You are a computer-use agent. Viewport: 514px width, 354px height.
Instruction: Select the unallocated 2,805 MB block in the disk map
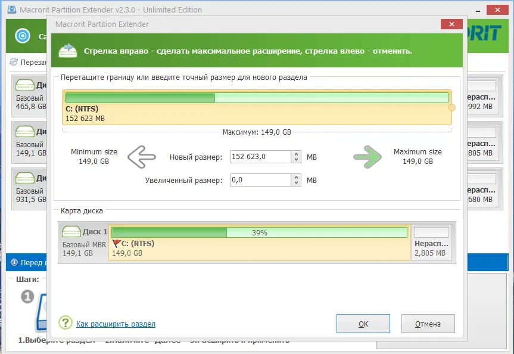click(x=431, y=243)
